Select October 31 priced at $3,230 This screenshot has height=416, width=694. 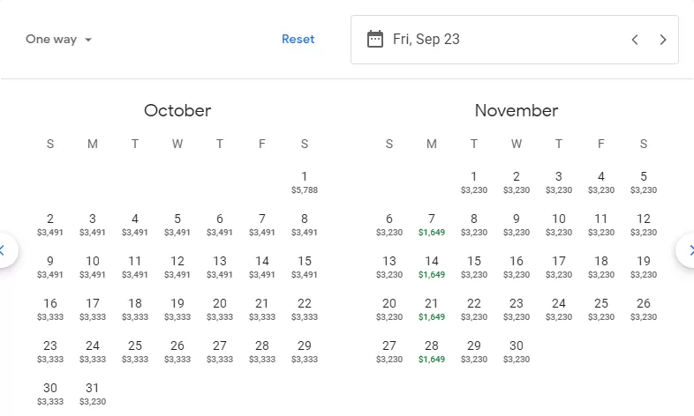93,394
